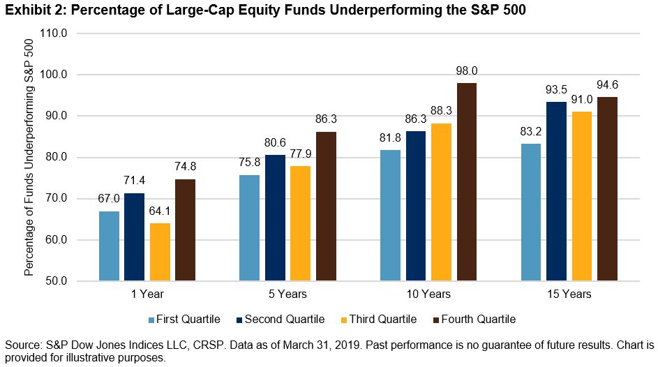Click the First Quartile legend color swatch
This screenshot has width=658, height=367.
pos(151,320)
